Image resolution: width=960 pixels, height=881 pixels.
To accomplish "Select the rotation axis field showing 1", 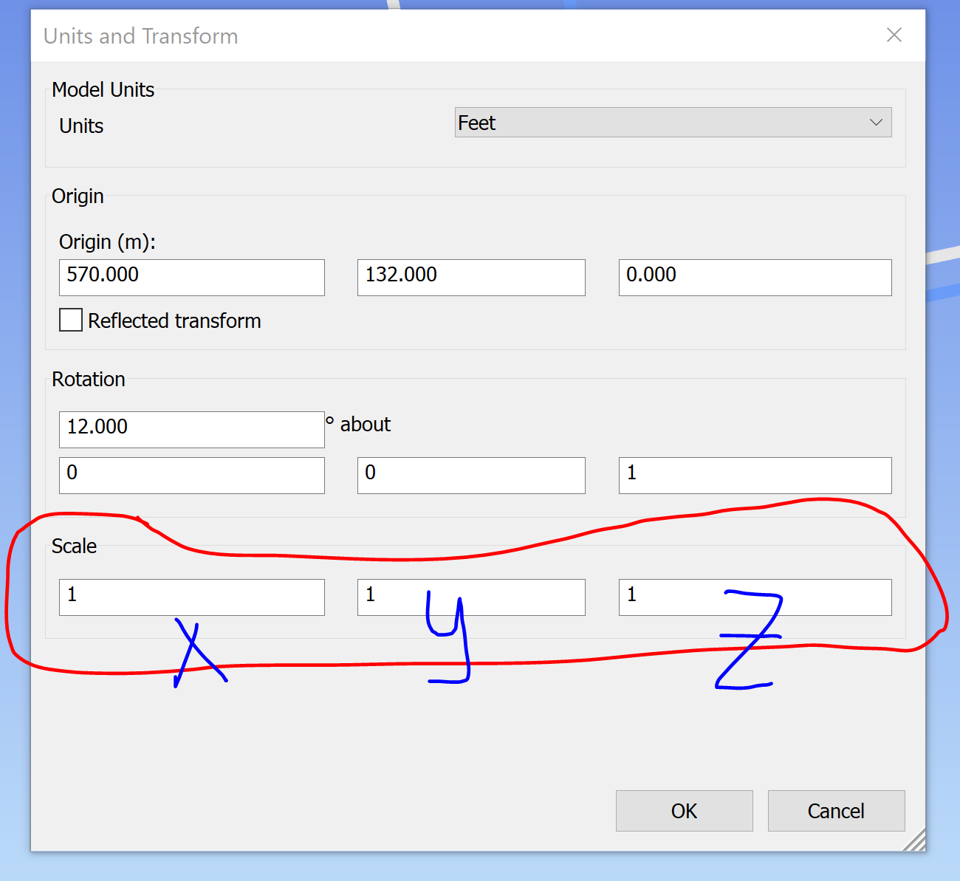I will [x=755, y=475].
